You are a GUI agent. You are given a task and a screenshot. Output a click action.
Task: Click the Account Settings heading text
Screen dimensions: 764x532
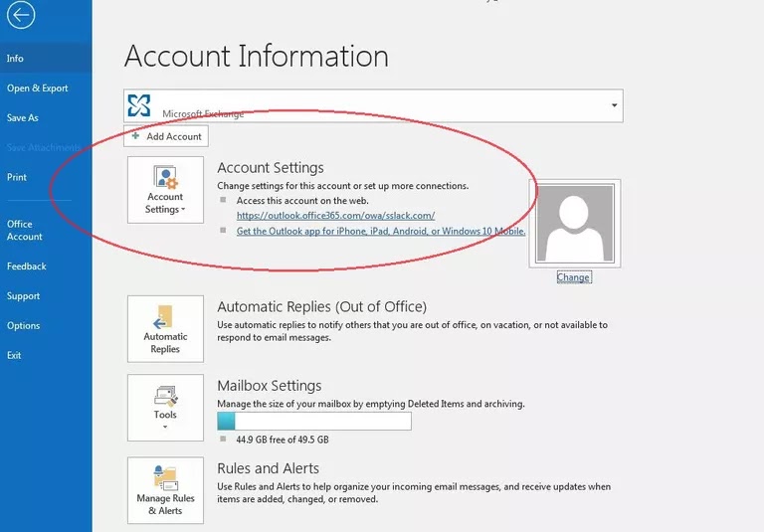click(271, 168)
